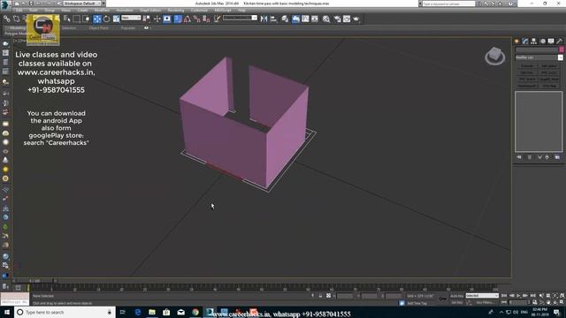Go to the start frame

(x=504, y=296)
